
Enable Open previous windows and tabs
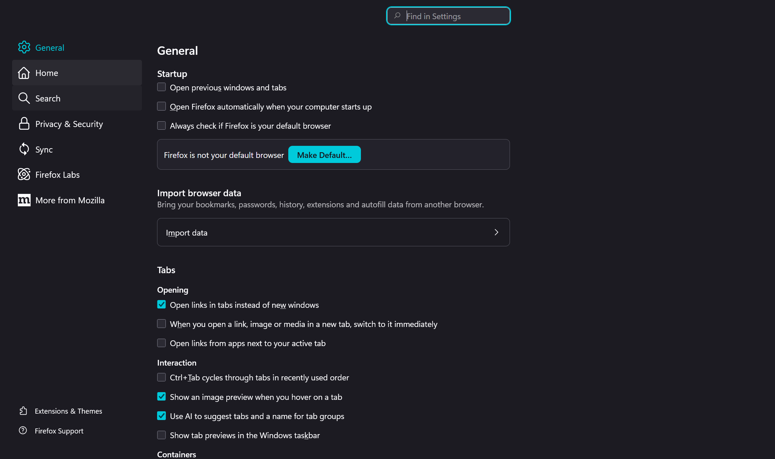coord(161,87)
